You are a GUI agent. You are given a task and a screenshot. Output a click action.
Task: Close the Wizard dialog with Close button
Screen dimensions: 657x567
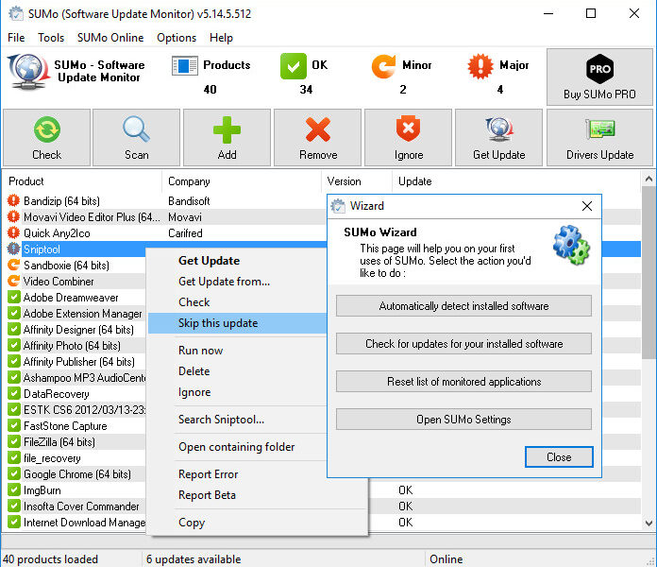(558, 457)
